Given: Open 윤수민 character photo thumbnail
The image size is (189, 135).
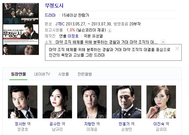Looking at the screenshot, I should coord(57,102).
